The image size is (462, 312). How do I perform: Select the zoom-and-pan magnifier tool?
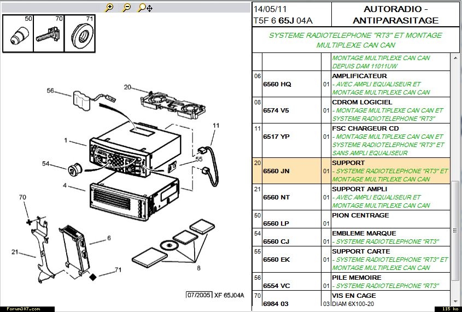click(144, 8)
